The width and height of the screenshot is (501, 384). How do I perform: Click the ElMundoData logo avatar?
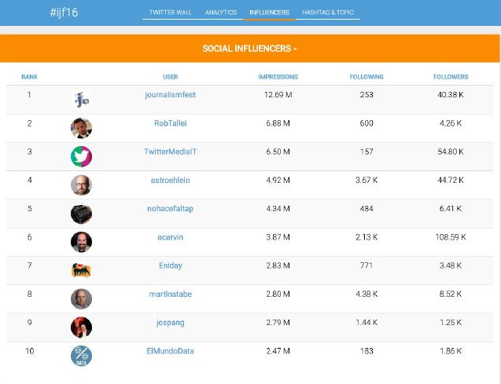coord(81,356)
